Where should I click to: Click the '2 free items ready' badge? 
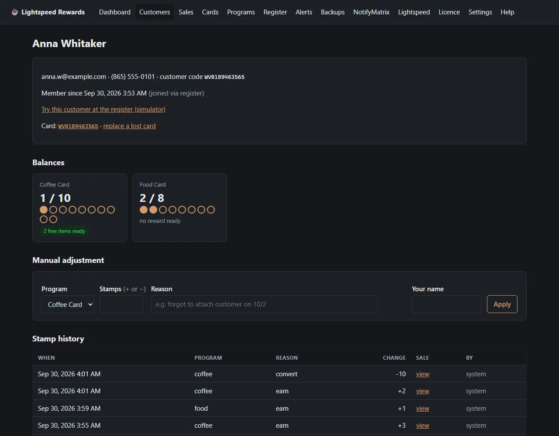coord(64,231)
